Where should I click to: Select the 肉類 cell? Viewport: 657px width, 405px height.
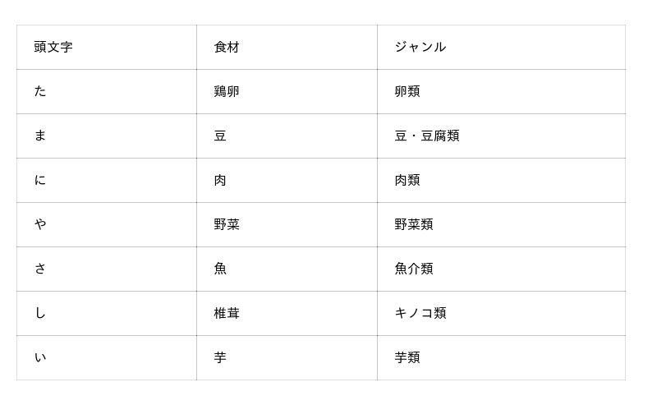coord(501,180)
